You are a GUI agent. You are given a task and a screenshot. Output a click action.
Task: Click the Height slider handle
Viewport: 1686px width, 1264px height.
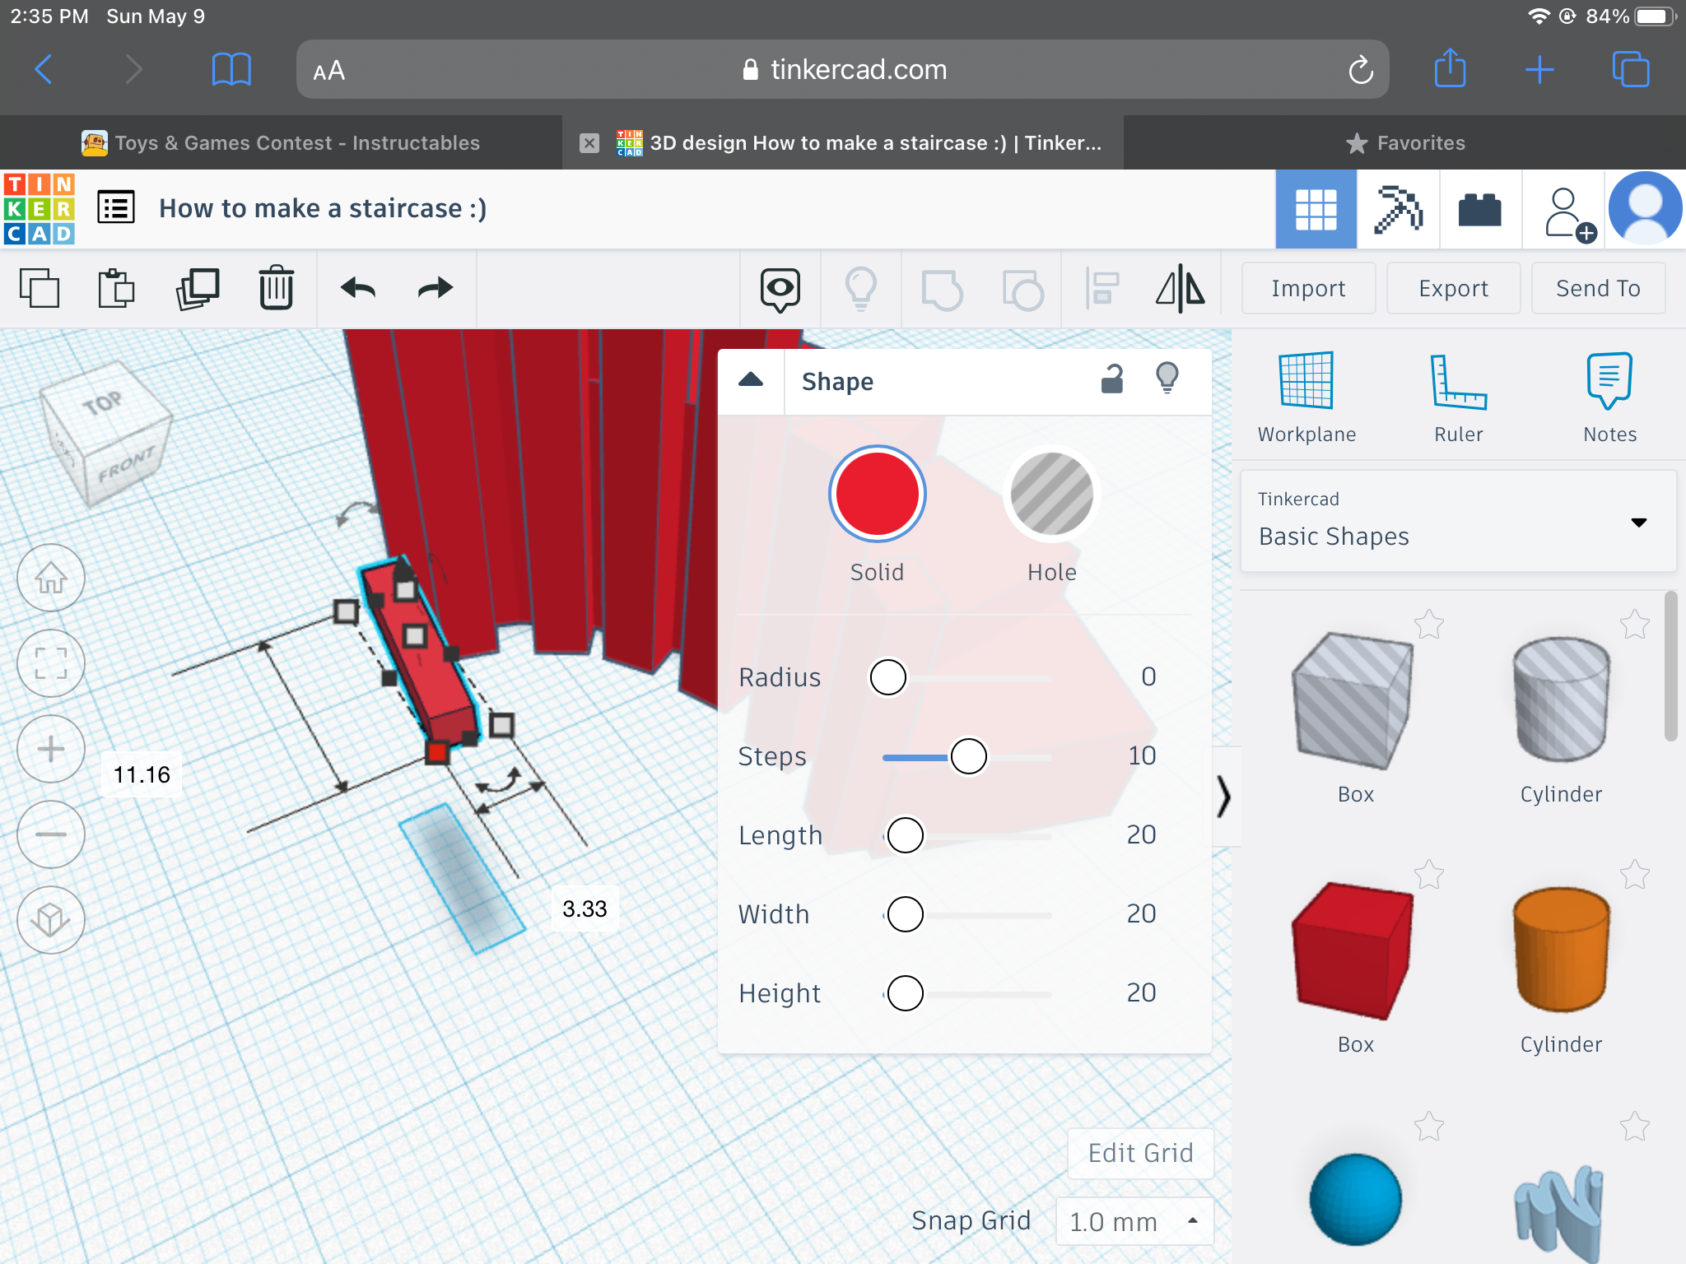[906, 993]
